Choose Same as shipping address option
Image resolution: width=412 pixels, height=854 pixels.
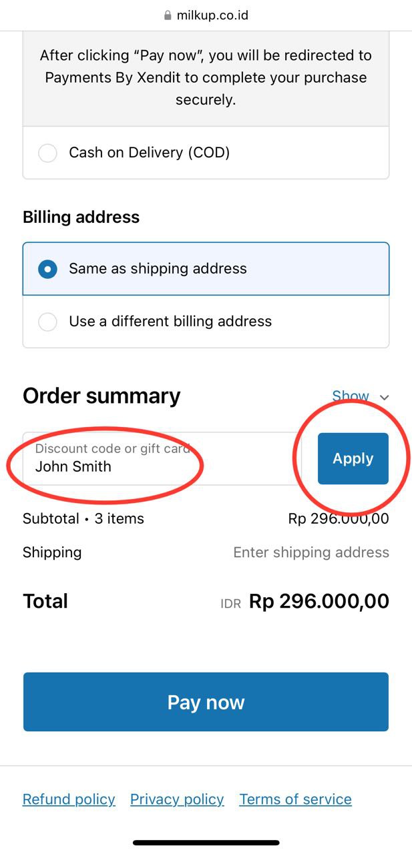(x=47, y=269)
